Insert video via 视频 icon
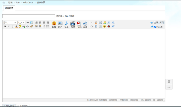This screenshot has height=107, width=181. [73, 25]
